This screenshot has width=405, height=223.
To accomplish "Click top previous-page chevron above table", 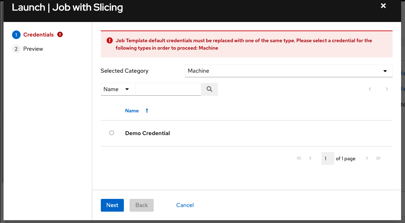I will pos(370,89).
